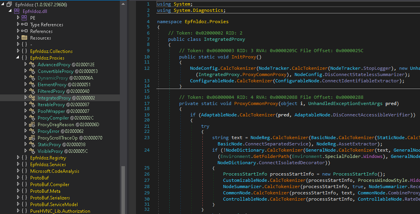Click the Token 0x06000004 comment line

pos(271,97)
